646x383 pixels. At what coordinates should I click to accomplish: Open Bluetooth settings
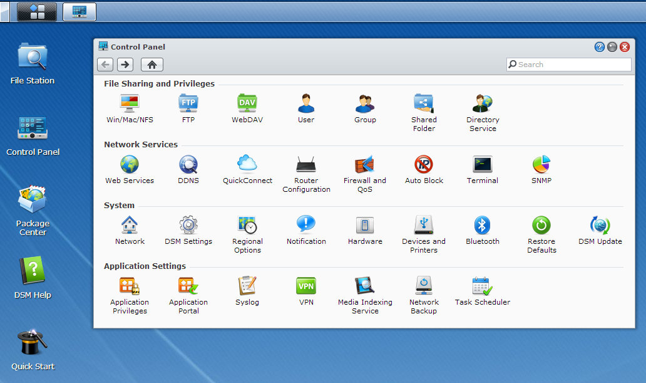(x=483, y=230)
